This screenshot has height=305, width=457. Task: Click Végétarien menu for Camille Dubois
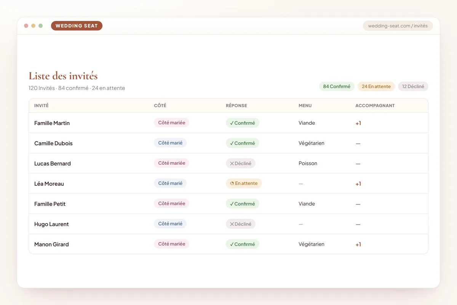tap(312, 143)
